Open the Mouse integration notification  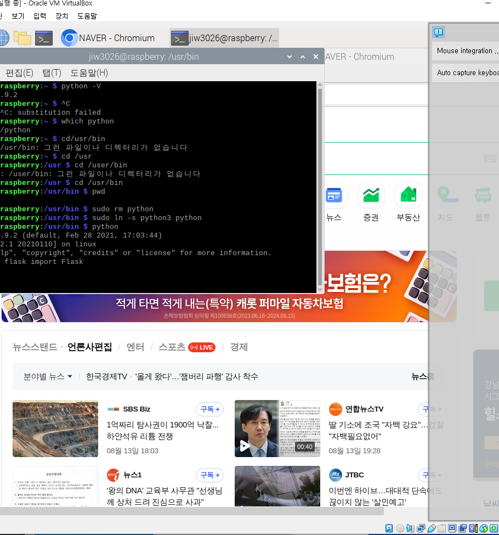465,51
